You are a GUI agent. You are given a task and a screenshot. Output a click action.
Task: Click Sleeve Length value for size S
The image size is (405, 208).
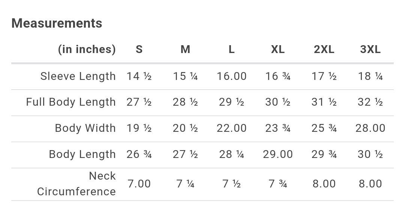click(139, 76)
